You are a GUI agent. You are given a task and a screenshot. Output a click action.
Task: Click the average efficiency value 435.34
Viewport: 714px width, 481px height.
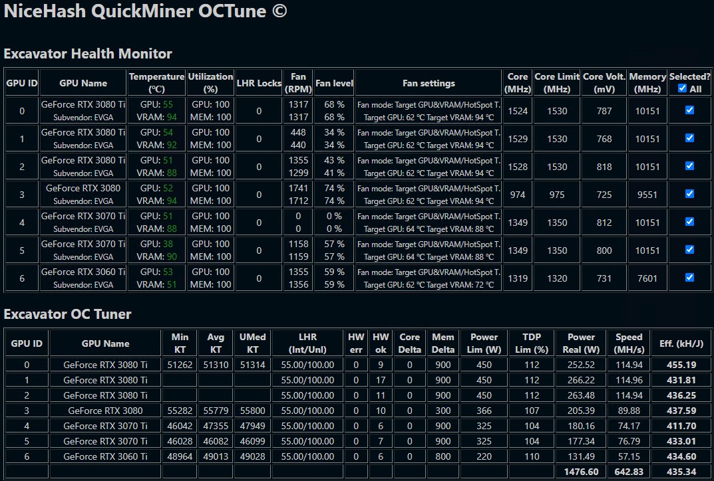coord(681,472)
